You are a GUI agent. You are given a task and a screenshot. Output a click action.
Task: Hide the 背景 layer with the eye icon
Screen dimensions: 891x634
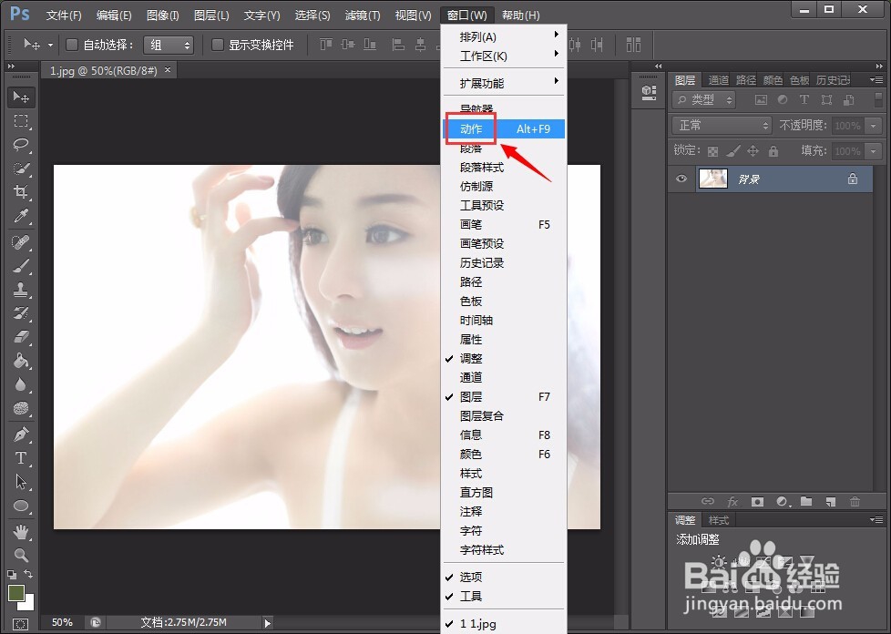[681, 179]
